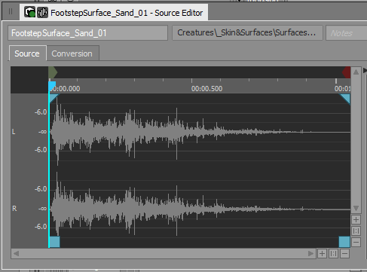Viewport: 367px width, 272px height.
Task: Select the trim start triangle handle
Action: coord(54,98)
